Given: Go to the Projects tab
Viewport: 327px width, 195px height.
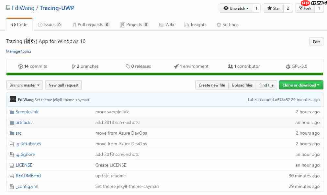Looking at the screenshot, I should 134,25.
